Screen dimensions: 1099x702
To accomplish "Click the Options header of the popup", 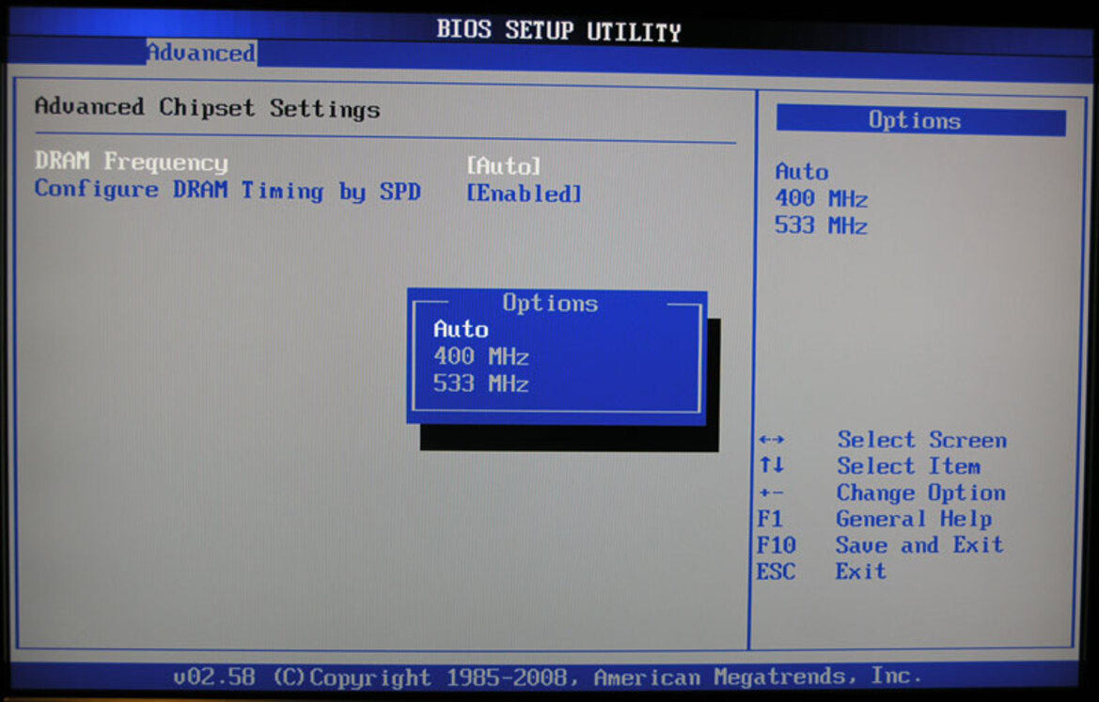I will (x=551, y=303).
